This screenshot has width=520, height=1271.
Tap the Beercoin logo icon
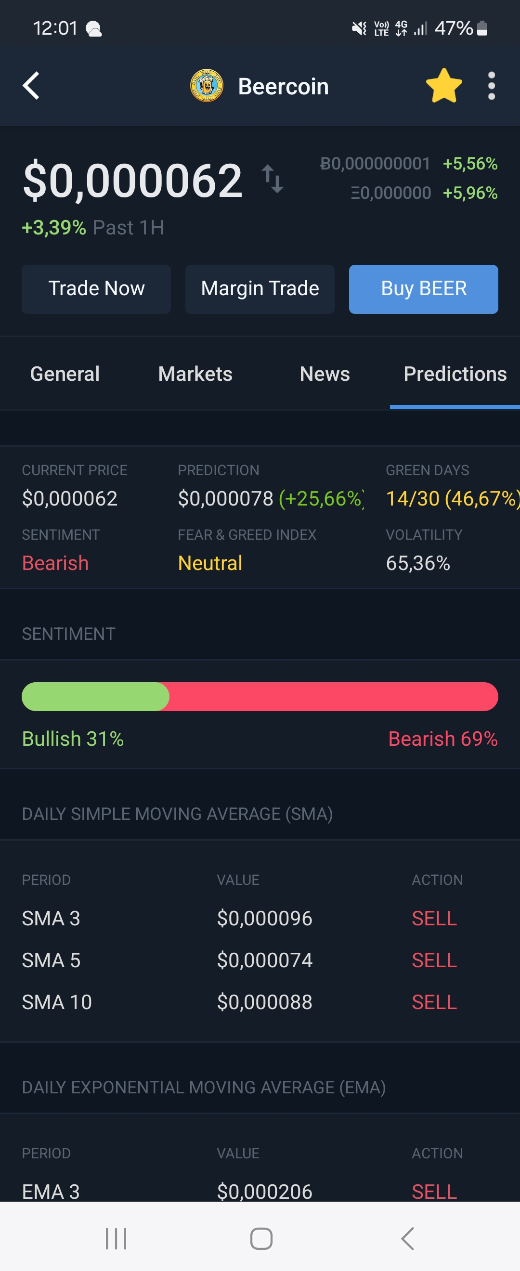pos(207,86)
